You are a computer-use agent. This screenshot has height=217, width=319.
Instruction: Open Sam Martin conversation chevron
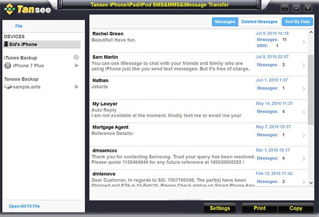point(304,65)
